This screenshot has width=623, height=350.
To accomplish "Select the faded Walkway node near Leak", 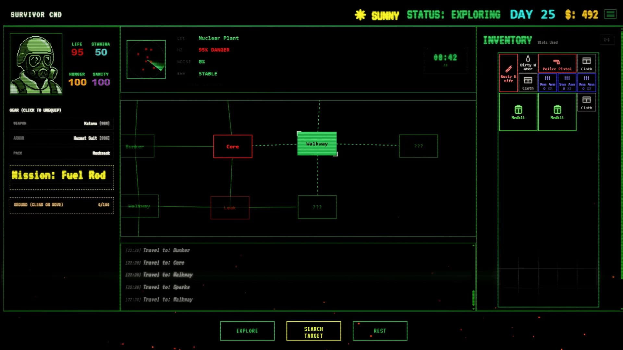I will pos(140,206).
